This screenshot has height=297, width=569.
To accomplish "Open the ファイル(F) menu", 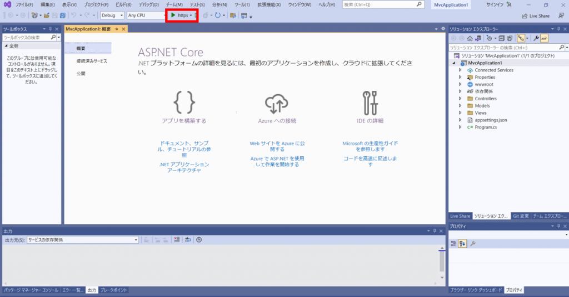I will (x=24, y=4).
